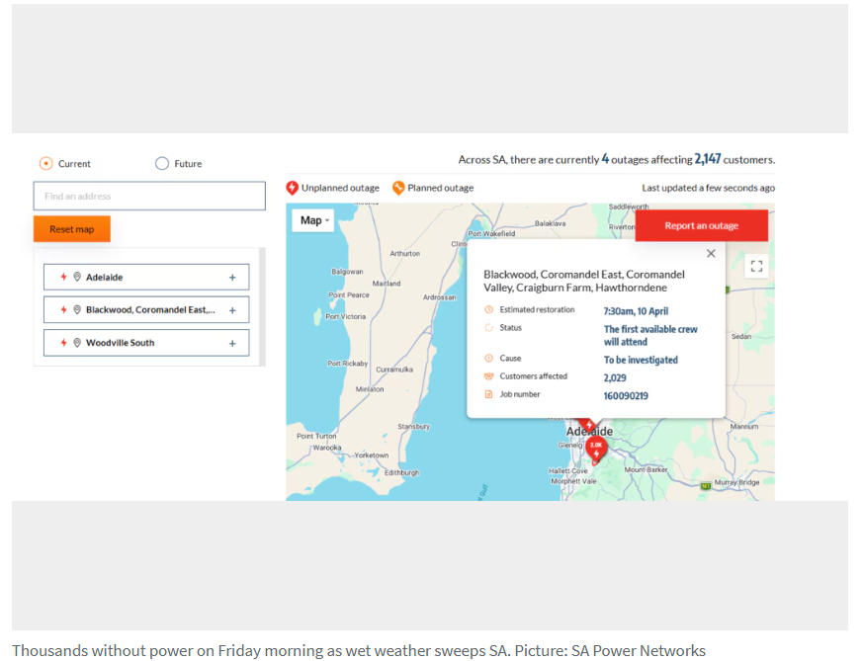Click the Customers affected people icon
This screenshot has height=661, width=863.
tap(488, 376)
